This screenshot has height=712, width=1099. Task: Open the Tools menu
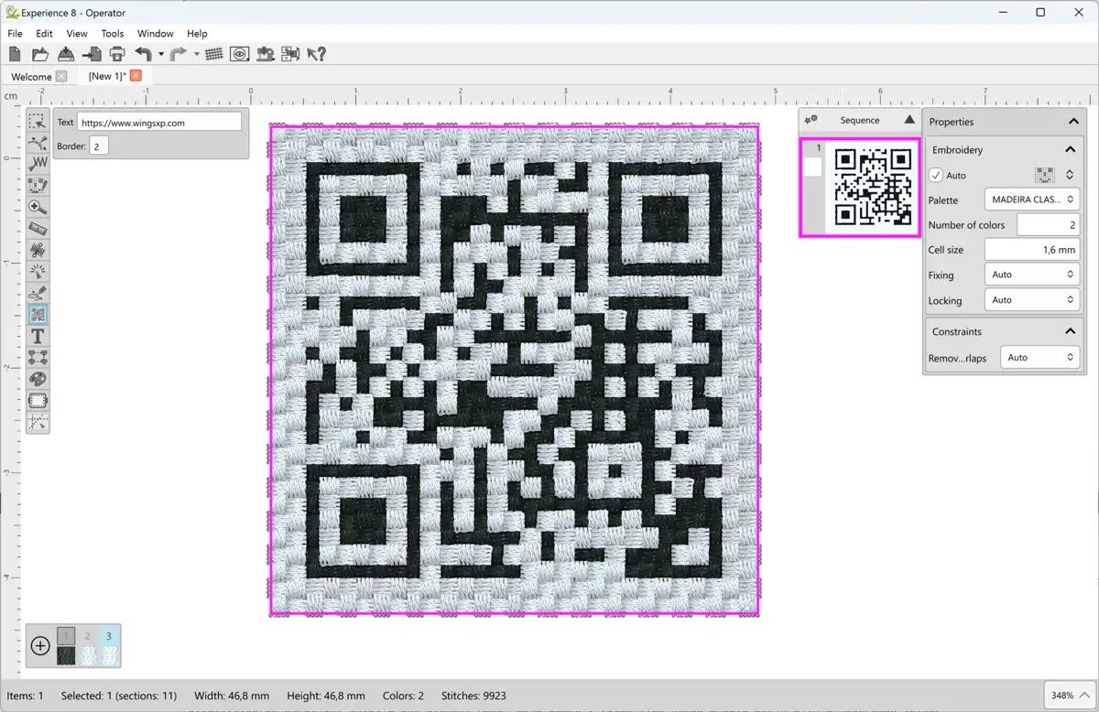[113, 34]
